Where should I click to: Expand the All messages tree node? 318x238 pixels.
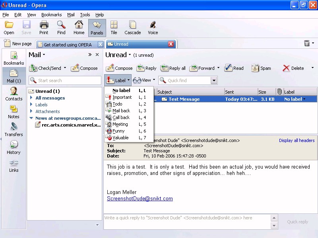[31, 98]
